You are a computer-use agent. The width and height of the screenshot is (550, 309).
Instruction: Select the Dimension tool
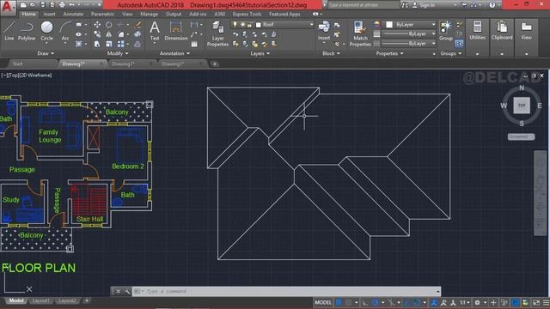(176, 31)
